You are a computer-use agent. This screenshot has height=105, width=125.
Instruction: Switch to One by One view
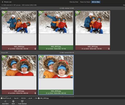point(74,2)
